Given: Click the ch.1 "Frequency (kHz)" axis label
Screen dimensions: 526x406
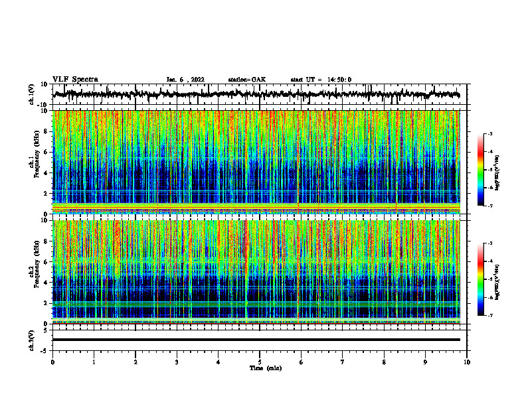Looking at the screenshot, I should [x=37, y=153].
